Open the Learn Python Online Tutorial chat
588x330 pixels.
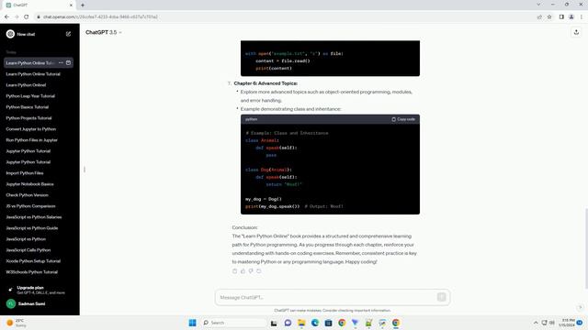click(33, 74)
